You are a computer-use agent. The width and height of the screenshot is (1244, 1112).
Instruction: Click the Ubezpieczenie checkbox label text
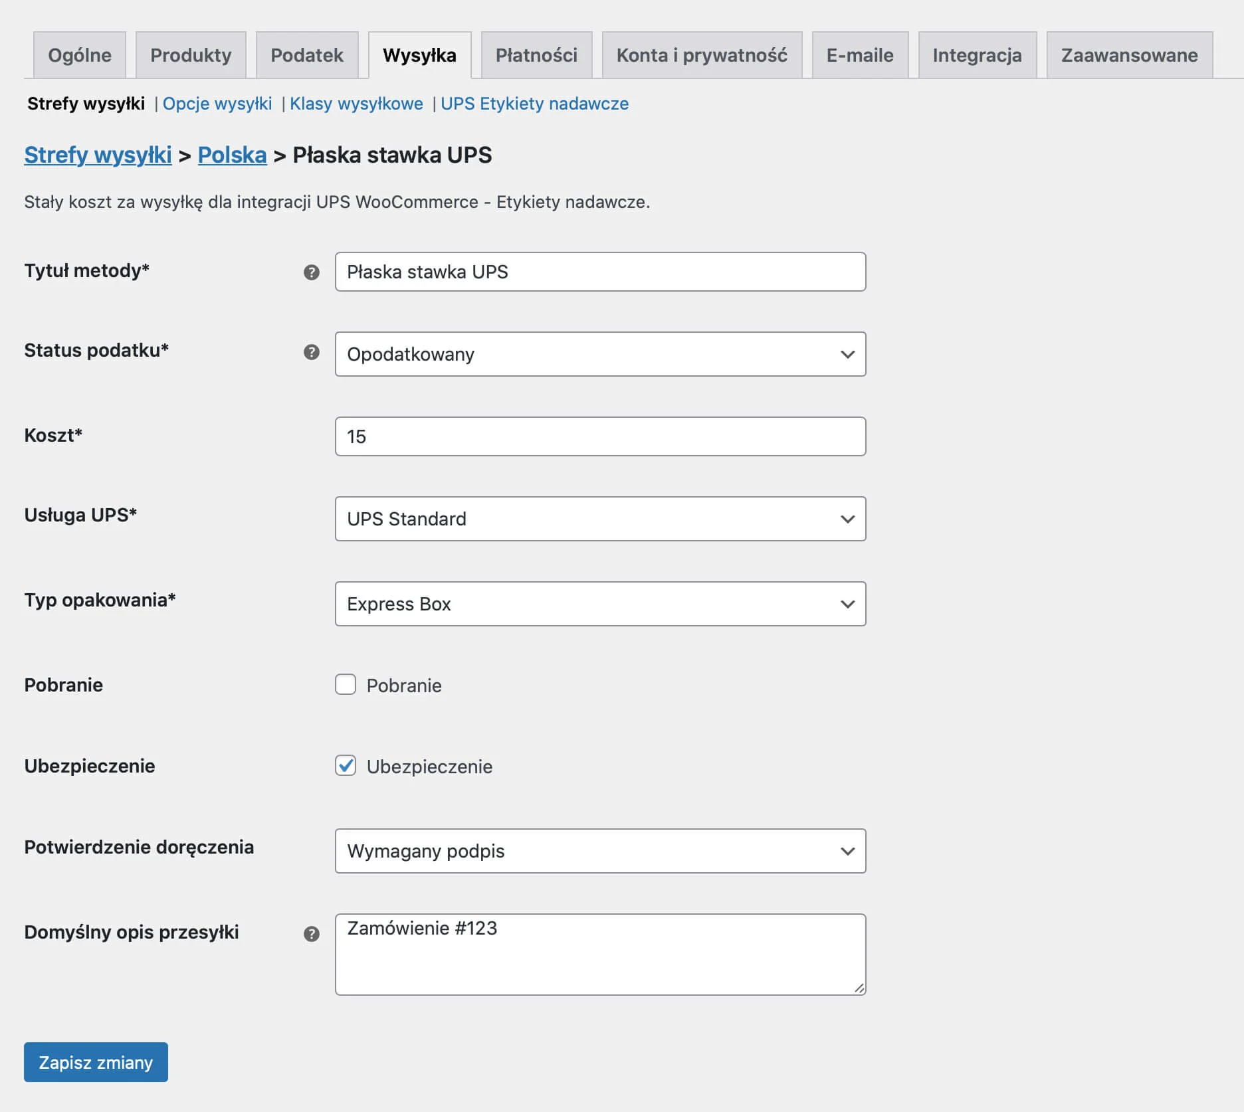tap(429, 767)
